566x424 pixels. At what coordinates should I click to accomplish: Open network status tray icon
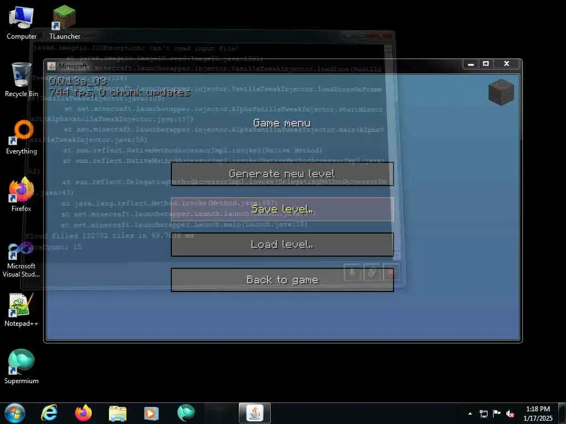483,414
